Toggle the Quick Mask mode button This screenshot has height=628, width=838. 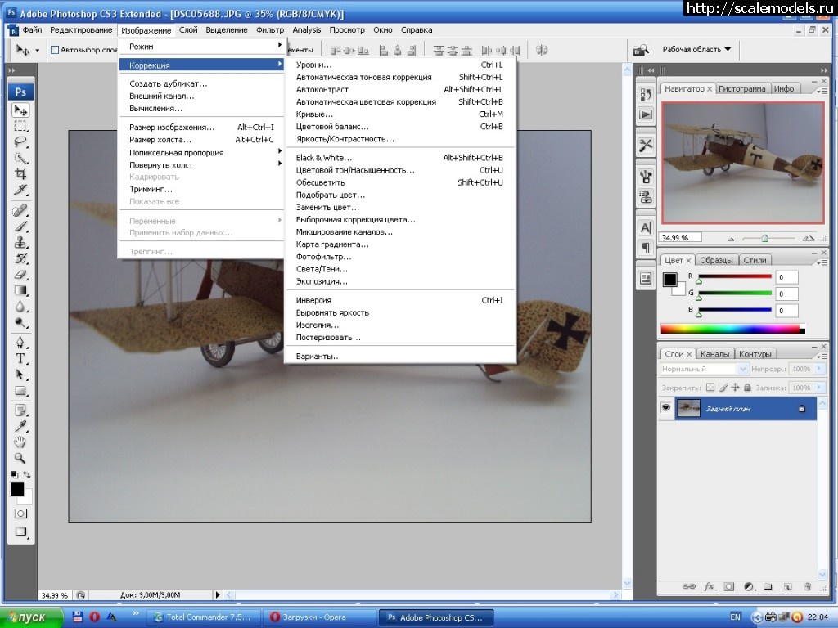[x=21, y=514]
